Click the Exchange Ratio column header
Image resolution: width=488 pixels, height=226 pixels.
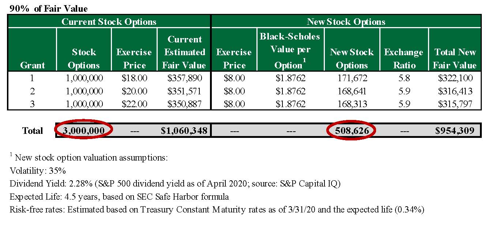tap(403, 59)
